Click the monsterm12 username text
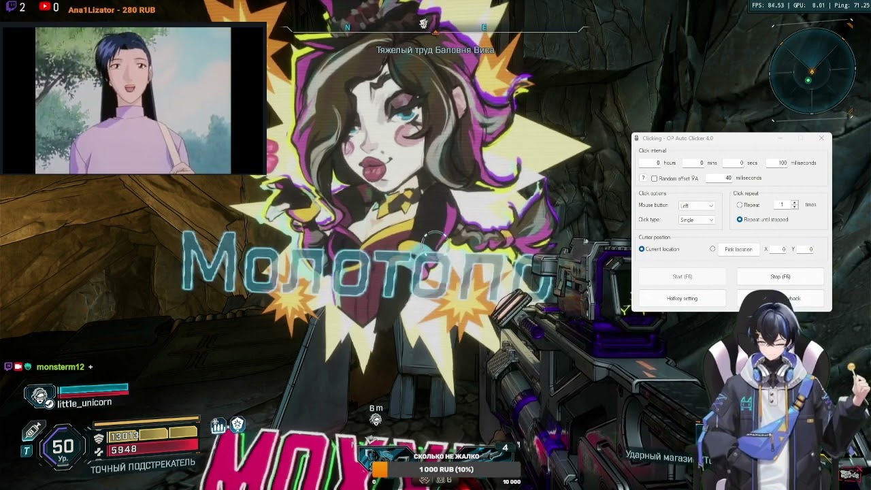The image size is (871, 490). (61, 367)
